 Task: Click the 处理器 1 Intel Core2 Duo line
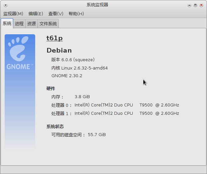tap(115, 113)
